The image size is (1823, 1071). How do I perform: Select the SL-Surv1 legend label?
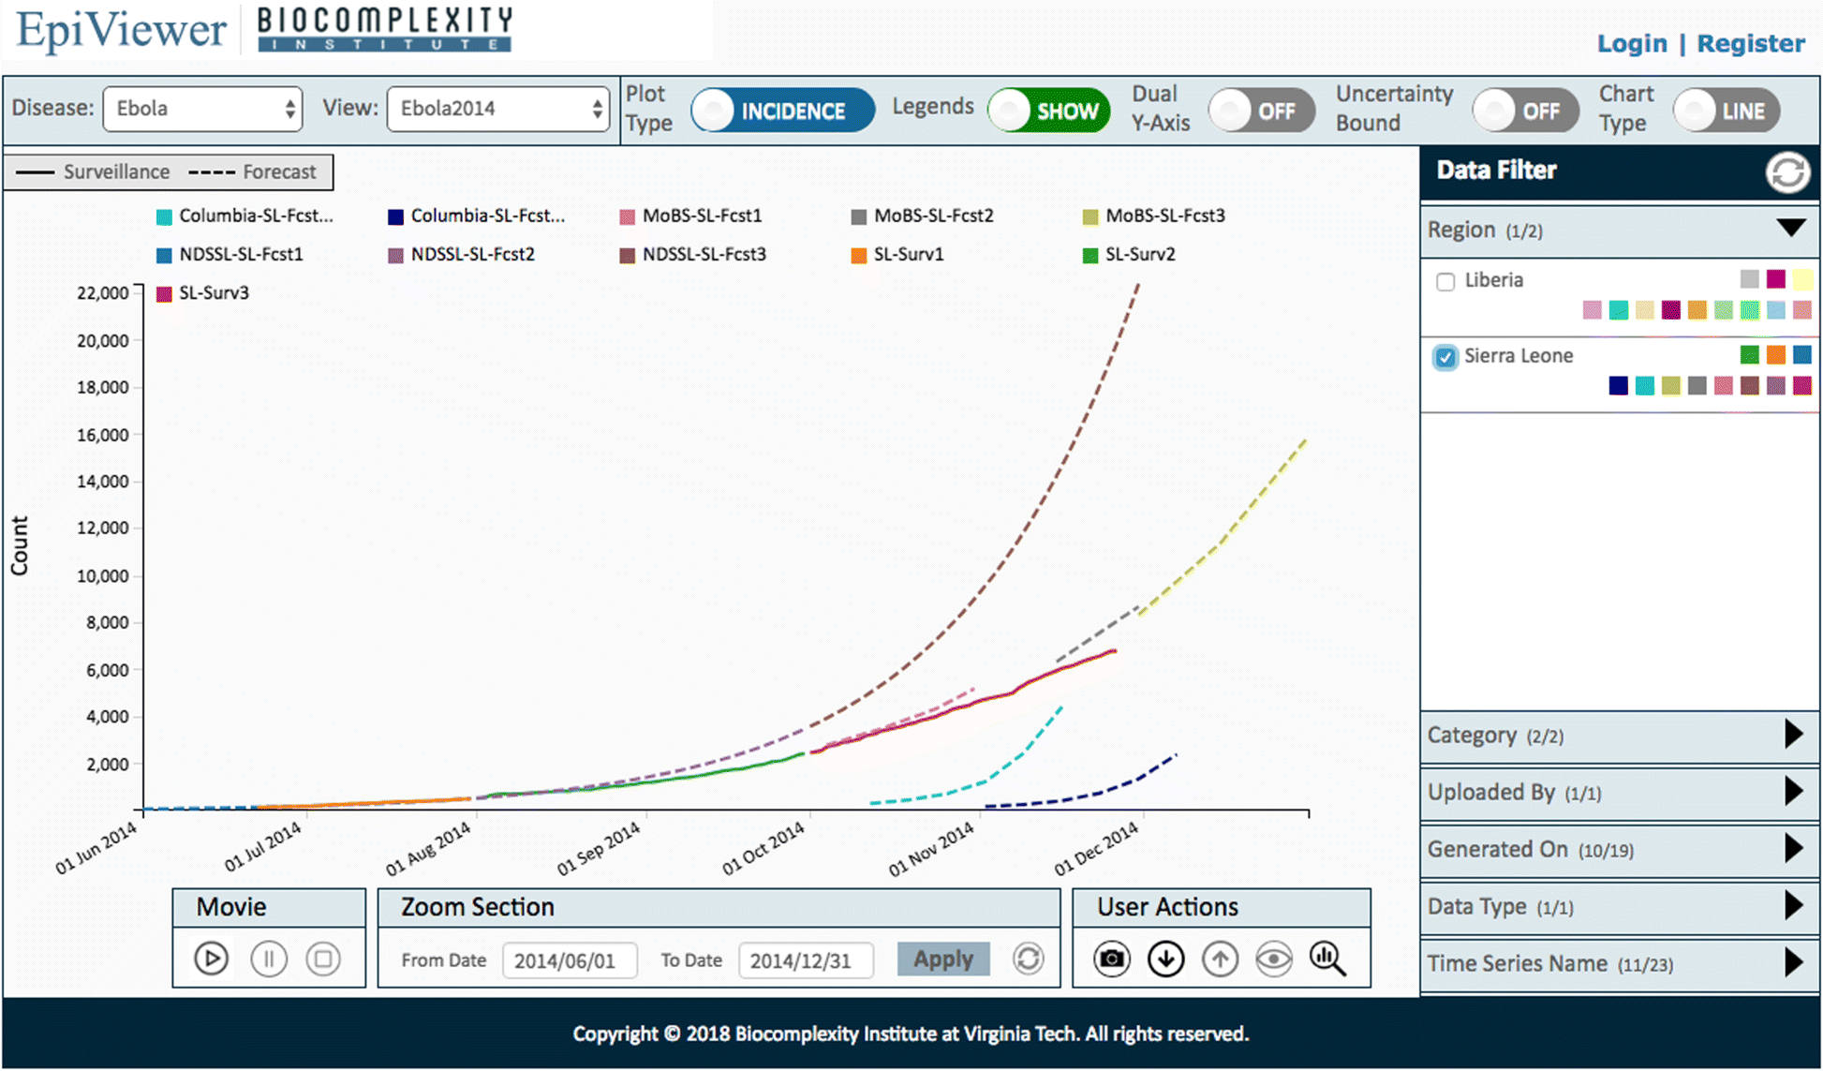tap(909, 255)
